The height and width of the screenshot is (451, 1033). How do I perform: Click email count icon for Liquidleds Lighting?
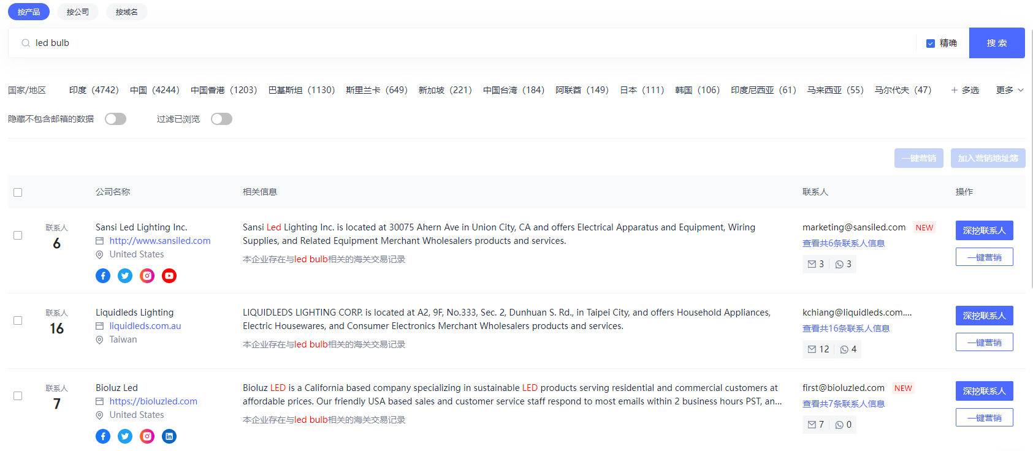(812, 349)
